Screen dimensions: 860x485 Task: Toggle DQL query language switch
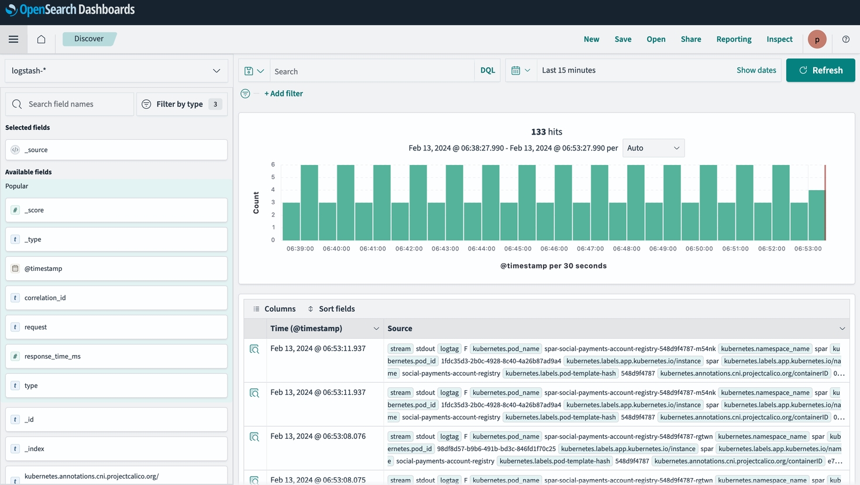pyautogui.click(x=487, y=70)
